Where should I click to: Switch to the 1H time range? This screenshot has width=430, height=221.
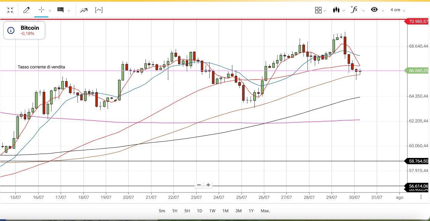point(175,211)
